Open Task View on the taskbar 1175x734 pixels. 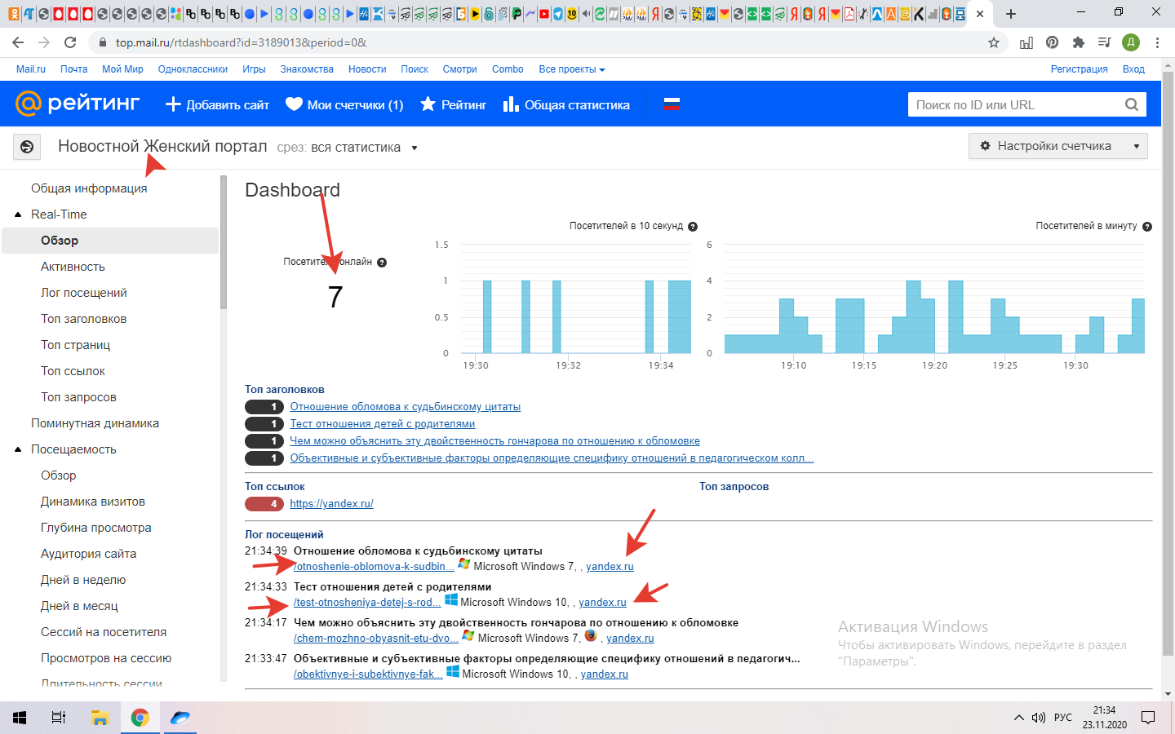coord(59,718)
